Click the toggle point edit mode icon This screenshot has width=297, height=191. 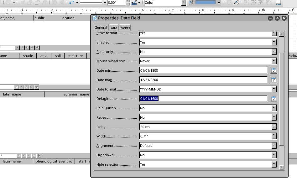pyautogui.click(x=236, y=3)
